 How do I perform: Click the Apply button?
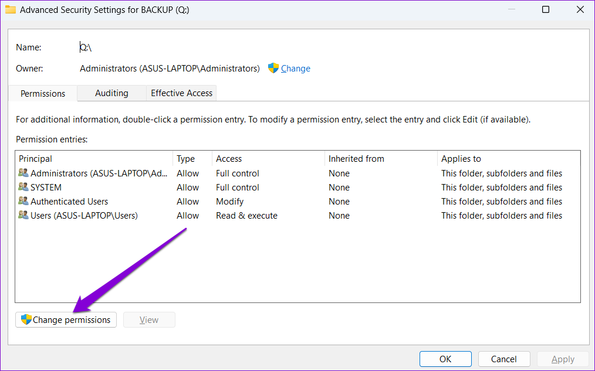point(563,359)
